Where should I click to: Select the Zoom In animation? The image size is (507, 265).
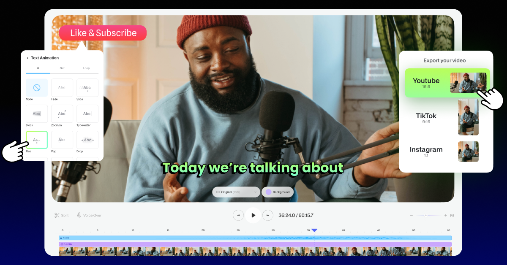(x=62, y=114)
